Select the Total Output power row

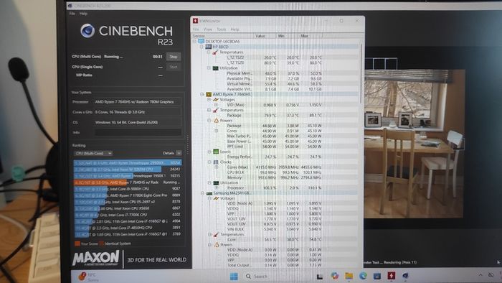click(x=275, y=265)
